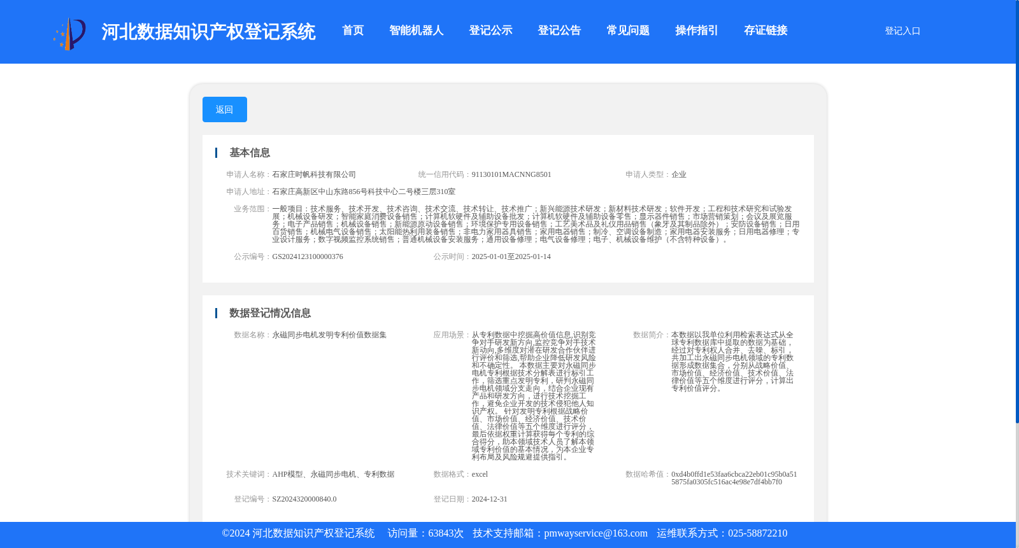1019x548 pixels.
Task: Click the 应用场景 description paragraph
Action: point(534,396)
